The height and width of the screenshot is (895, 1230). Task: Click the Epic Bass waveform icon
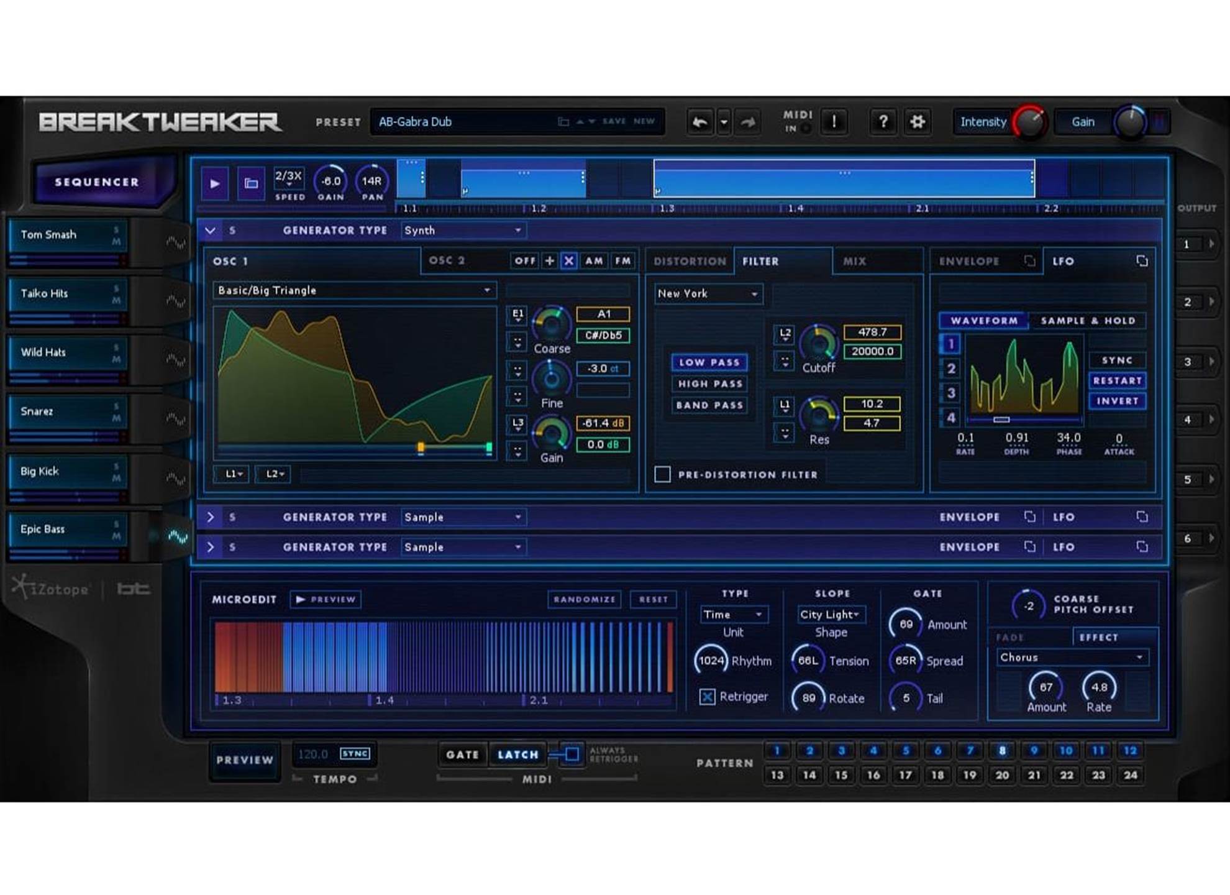click(x=177, y=536)
